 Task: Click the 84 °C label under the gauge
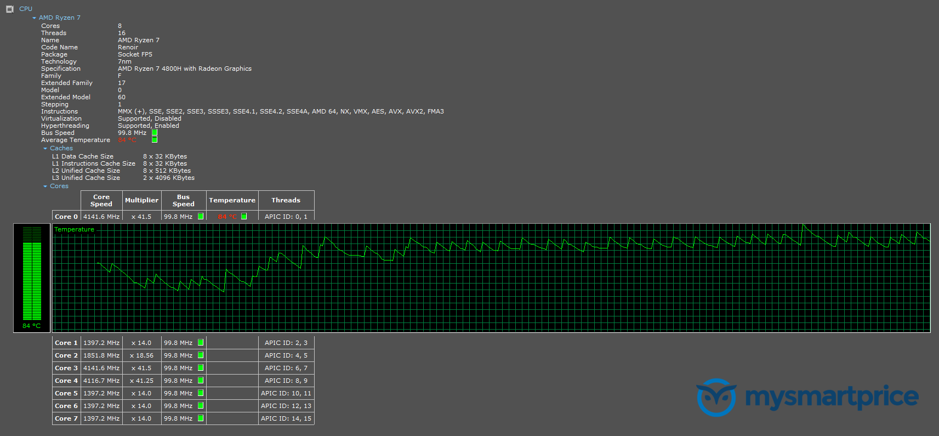point(32,326)
